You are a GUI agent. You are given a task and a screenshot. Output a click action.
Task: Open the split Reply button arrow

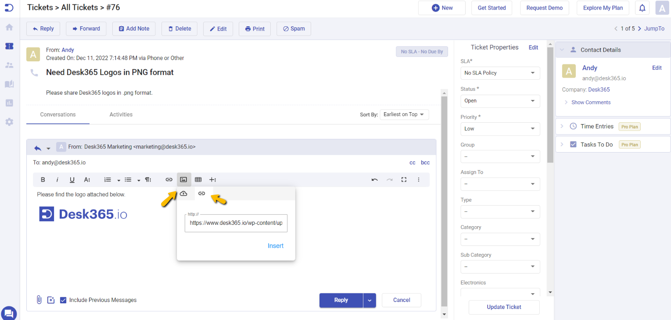[x=370, y=300]
